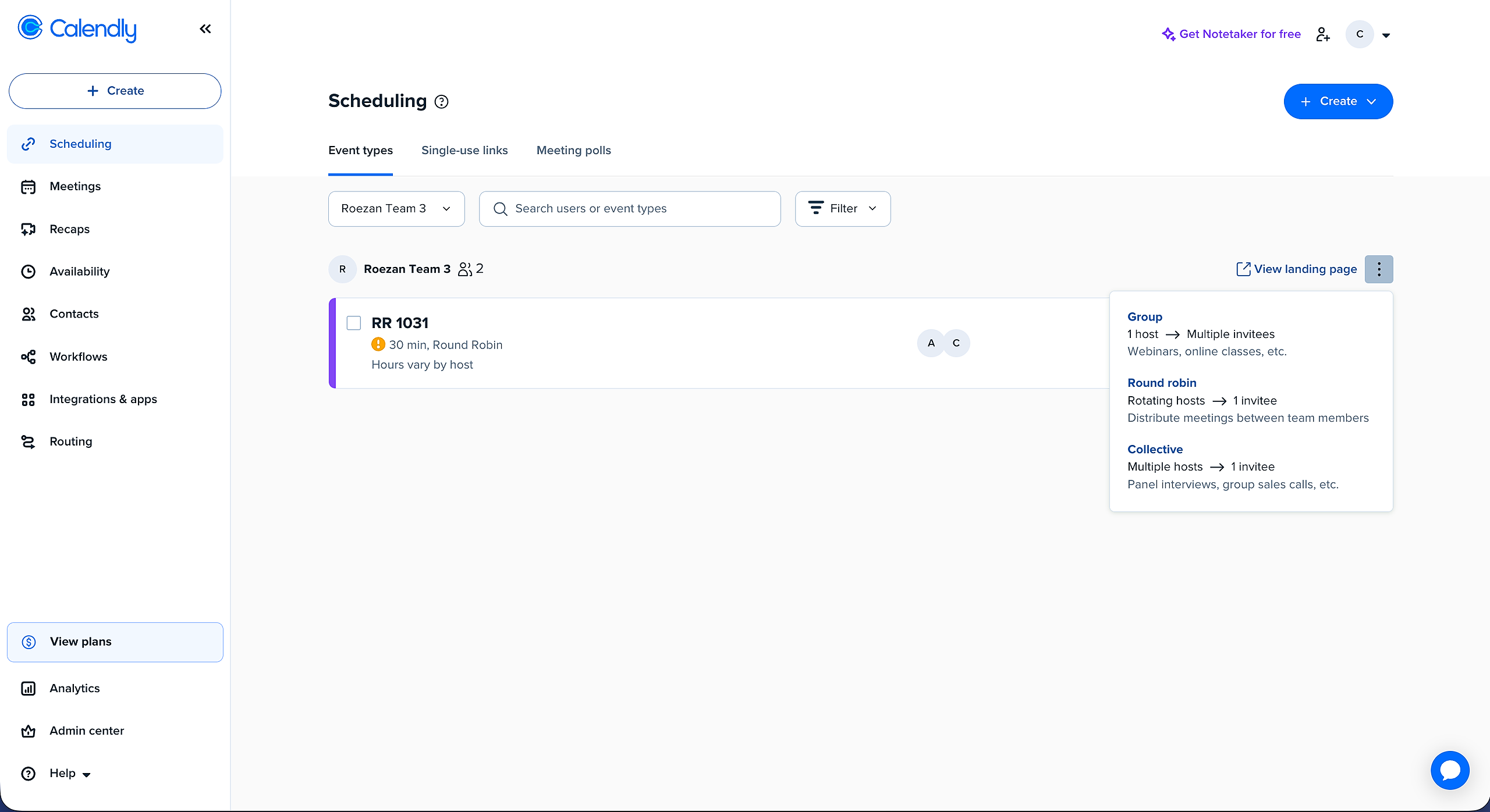Switch to Single-use links tab
Viewport: 1490px width, 812px height.
tap(464, 151)
